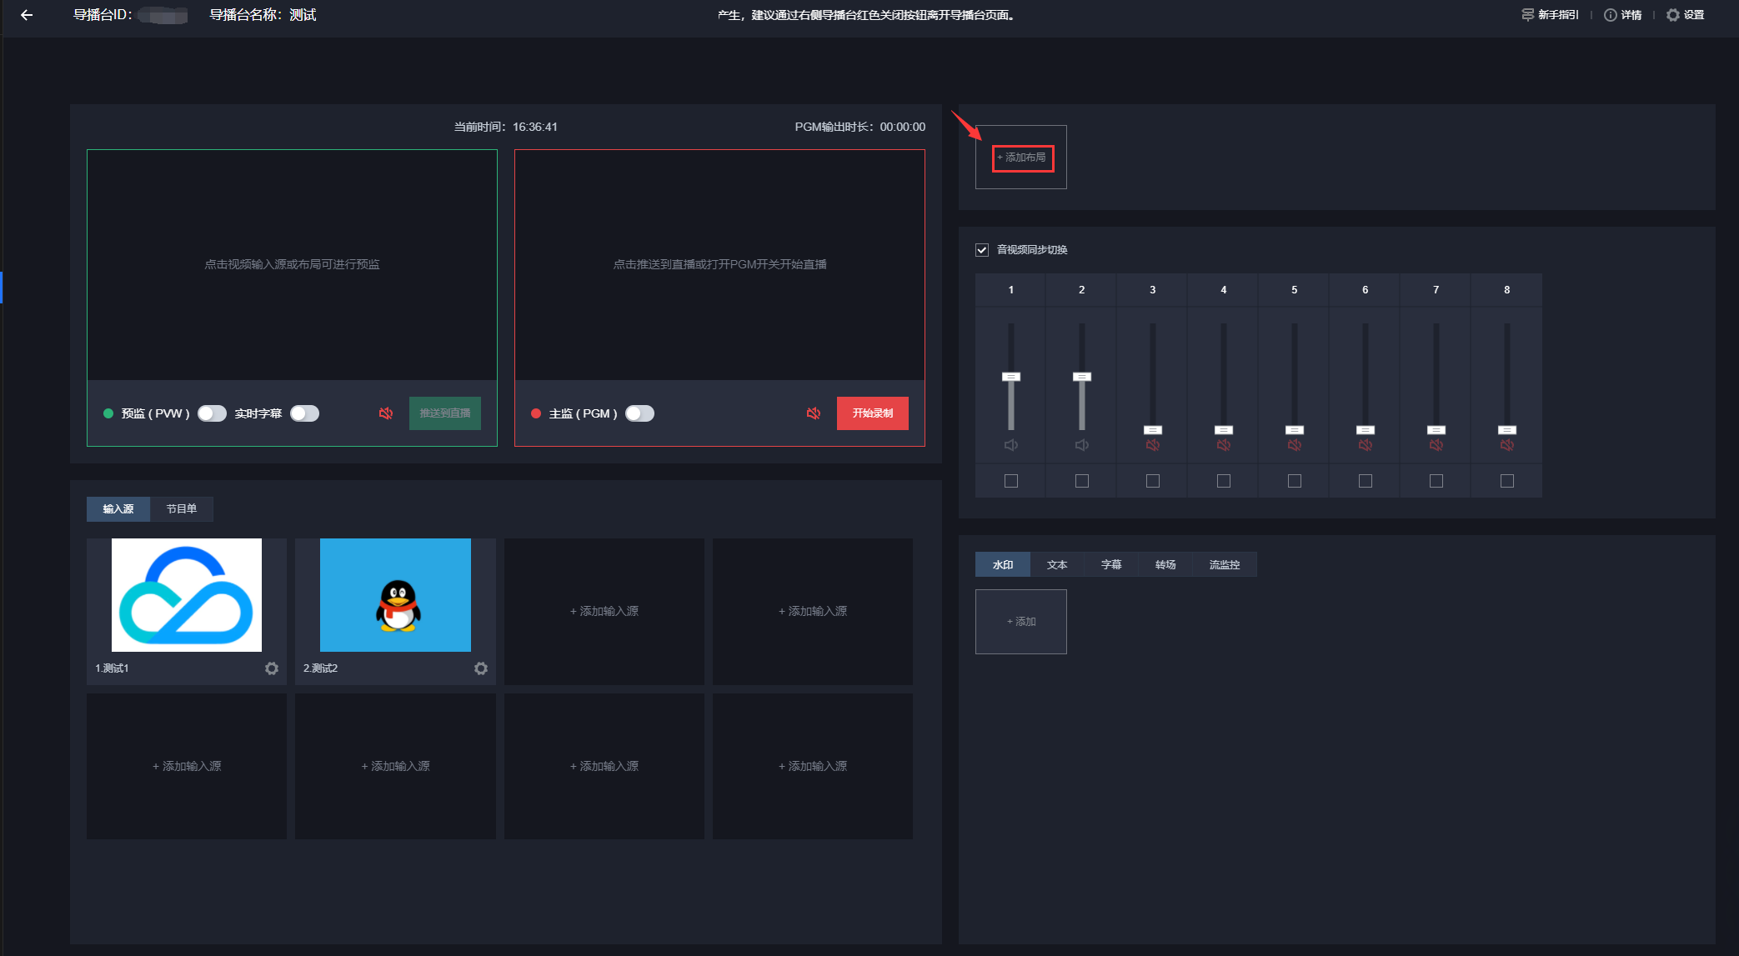
Task: Click the back arrow icon
Action: pyautogui.click(x=27, y=15)
